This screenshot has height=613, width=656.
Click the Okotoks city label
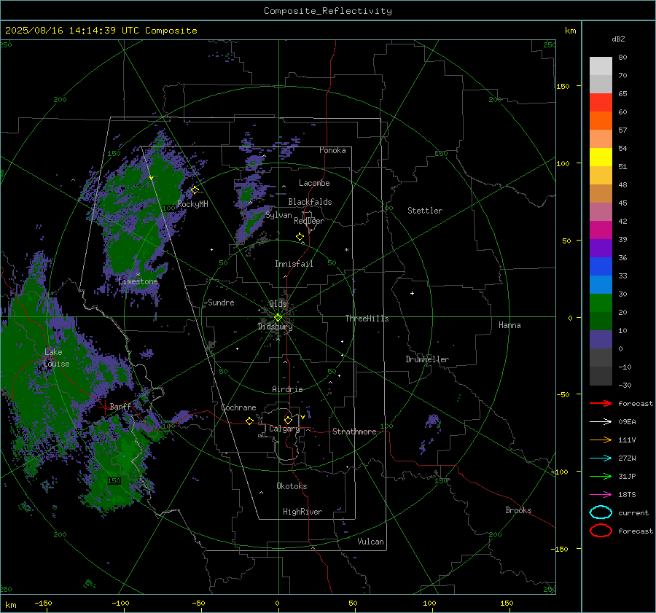click(x=292, y=486)
